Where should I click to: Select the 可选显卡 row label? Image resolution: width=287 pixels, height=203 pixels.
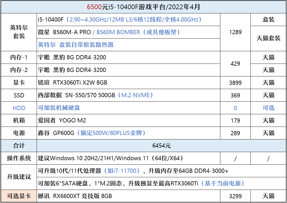click(19, 196)
